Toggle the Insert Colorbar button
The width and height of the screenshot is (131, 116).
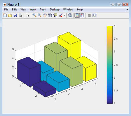point(77,15)
